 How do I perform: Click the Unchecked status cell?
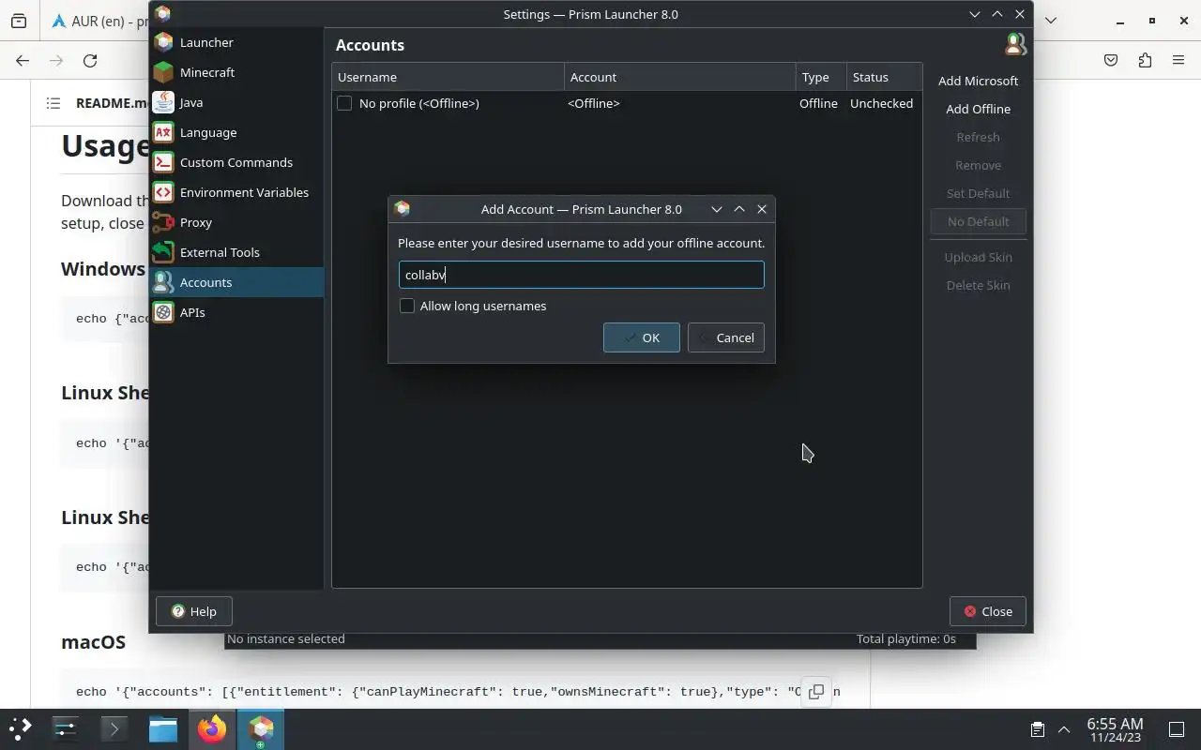pos(881,103)
